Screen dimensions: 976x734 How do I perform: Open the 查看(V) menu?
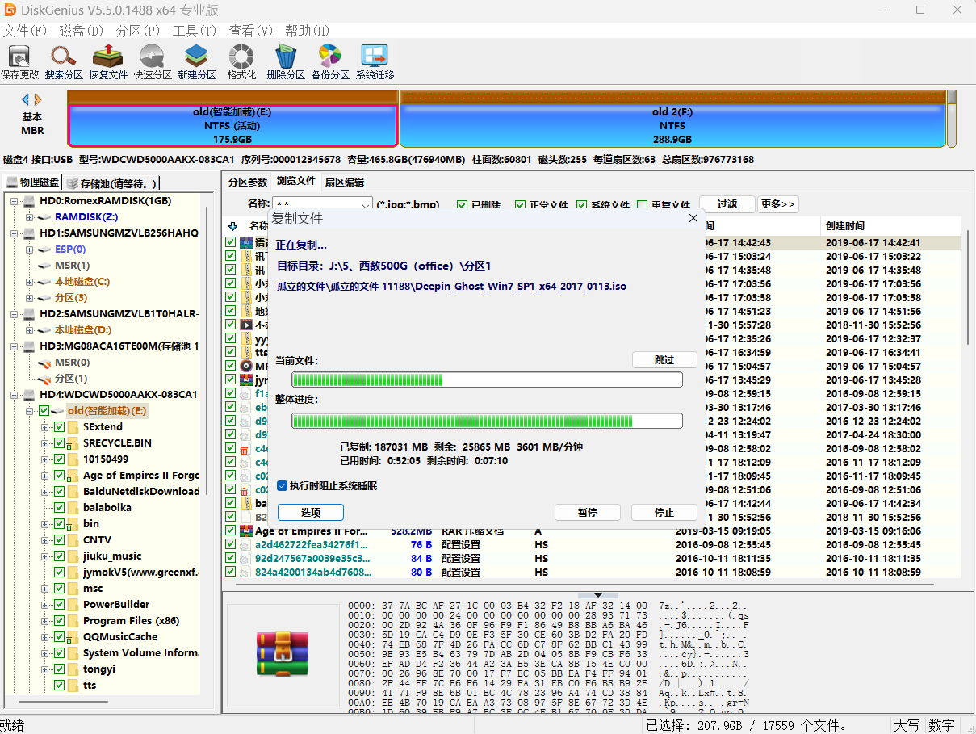[251, 31]
